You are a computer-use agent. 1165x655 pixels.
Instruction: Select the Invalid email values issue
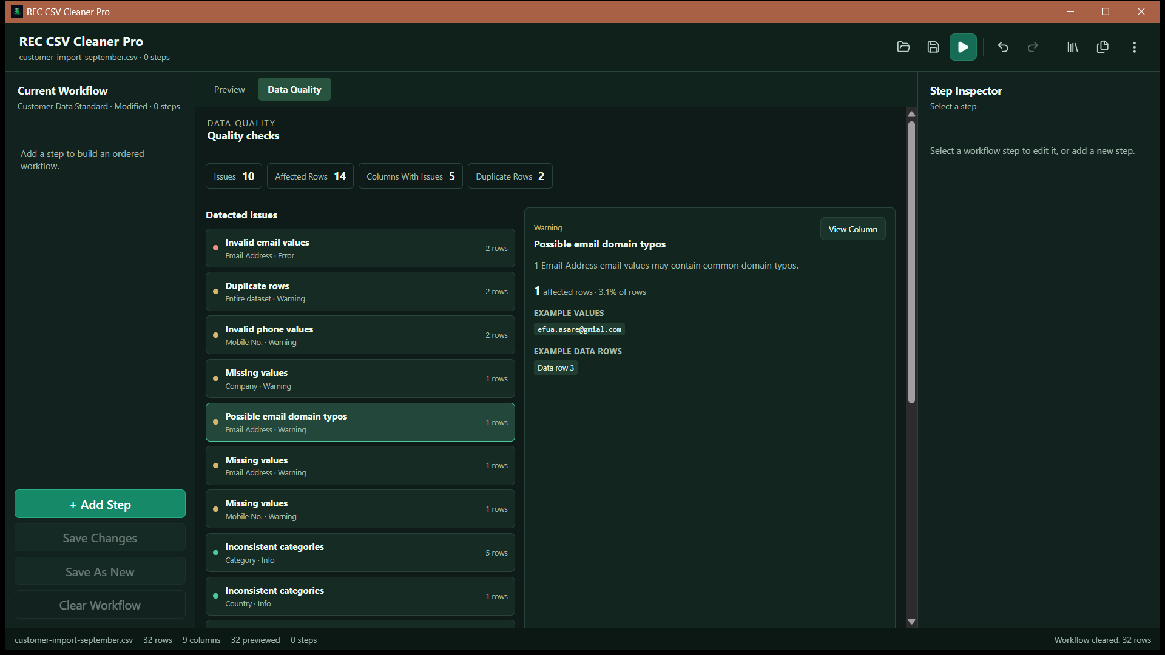click(360, 249)
